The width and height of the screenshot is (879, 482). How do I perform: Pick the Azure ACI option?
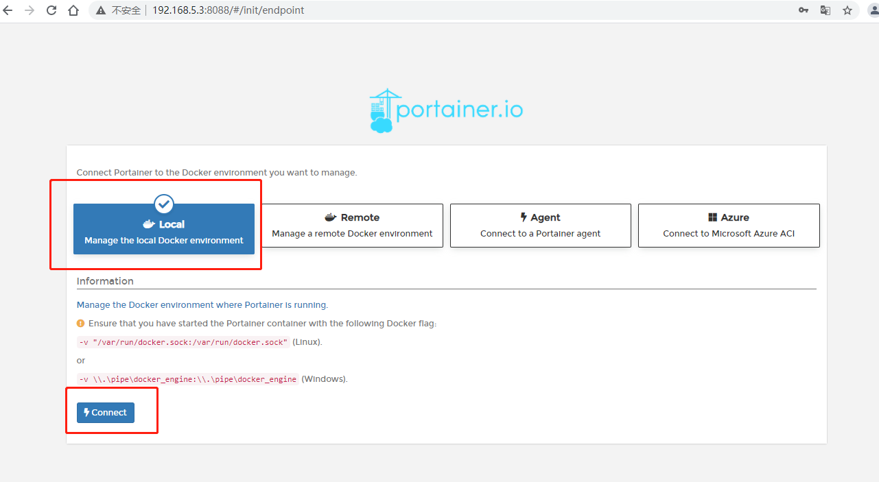point(729,226)
